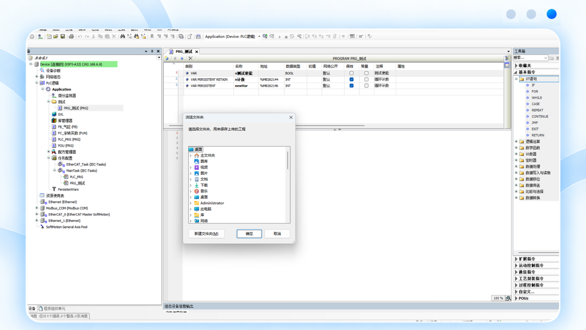Select 文档 folder in browse dialog
586x330 pixels.
[x=203, y=180]
